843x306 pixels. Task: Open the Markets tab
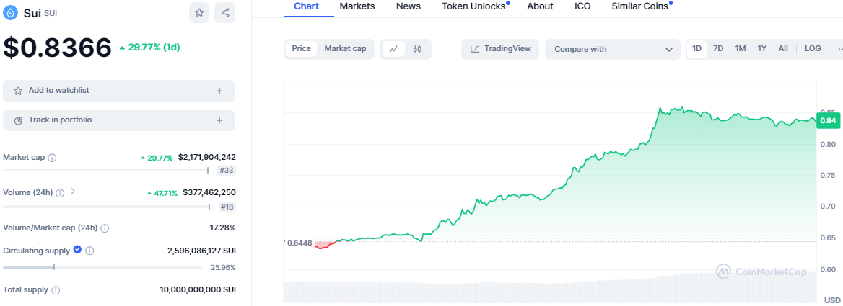tap(357, 6)
